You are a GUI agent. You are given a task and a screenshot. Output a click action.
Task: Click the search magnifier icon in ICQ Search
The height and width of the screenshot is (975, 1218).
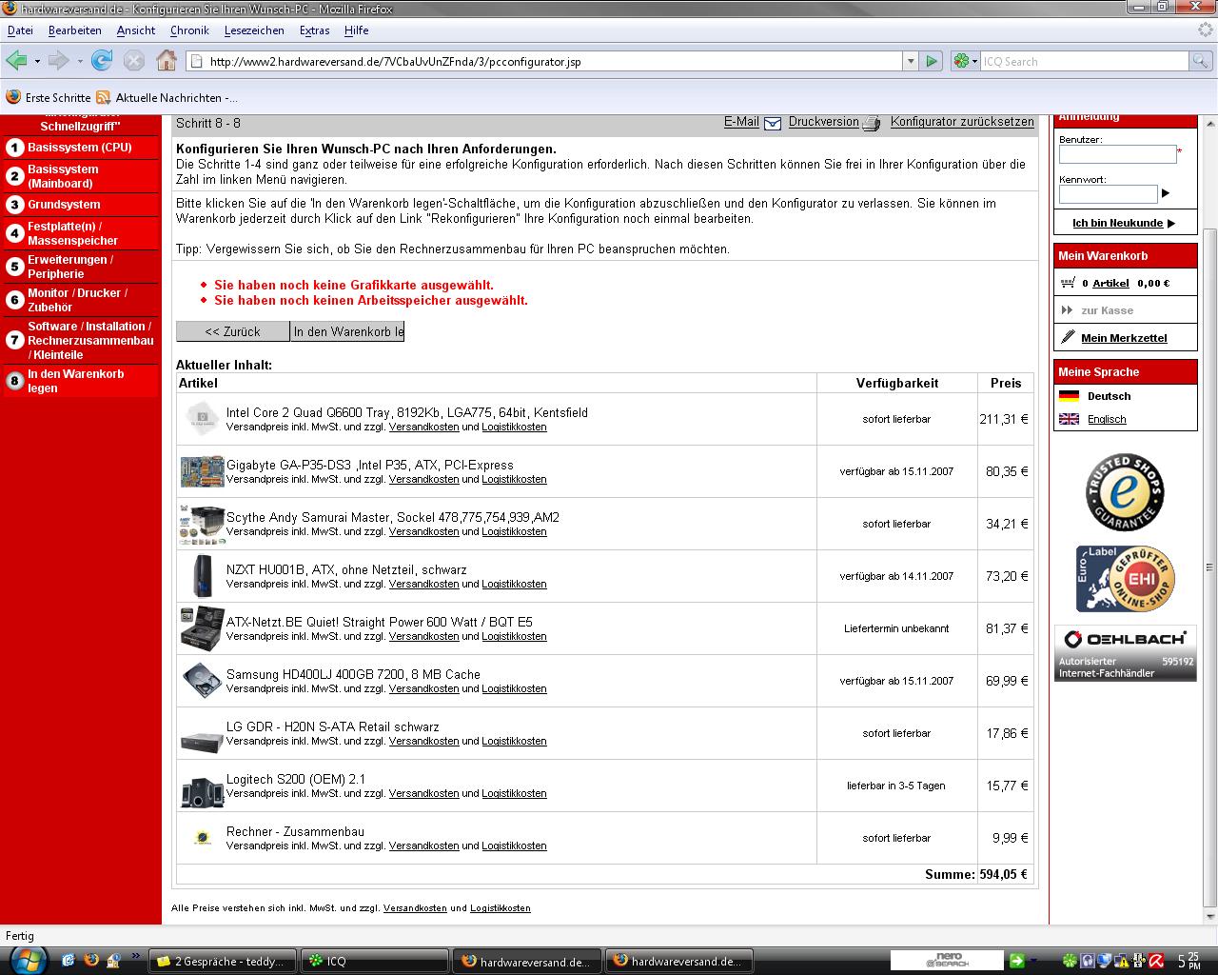pos(1202,61)
